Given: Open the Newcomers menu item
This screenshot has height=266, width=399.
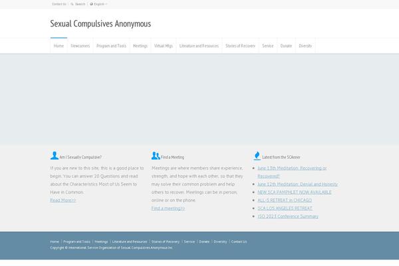Looking at the screenshot, I should pyautogui.click(x=80, y=46).
